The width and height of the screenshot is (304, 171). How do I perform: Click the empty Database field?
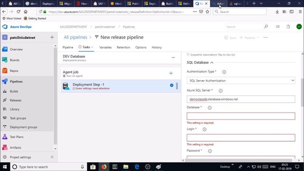click(241, 116)
